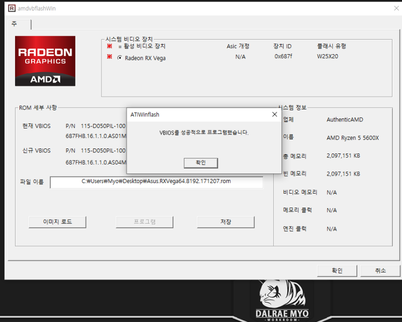Click the AMD logo at the bottom of the Radeon badge
This screenshot has height=322, width=402.
click(x=45, y=78)
